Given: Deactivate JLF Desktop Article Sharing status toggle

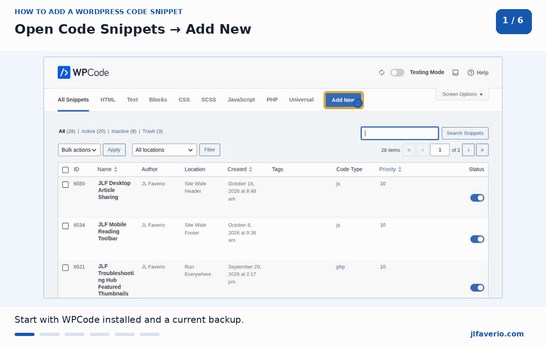Looking at the screenshot, I should pyautogui.click(x=477, y=198).
